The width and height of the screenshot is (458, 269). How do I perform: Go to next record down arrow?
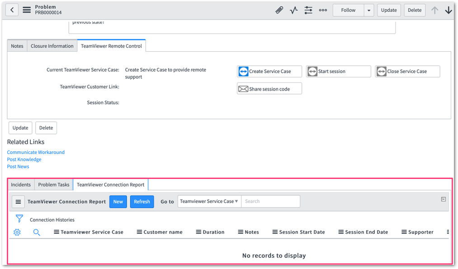click(x=449, y=10)
